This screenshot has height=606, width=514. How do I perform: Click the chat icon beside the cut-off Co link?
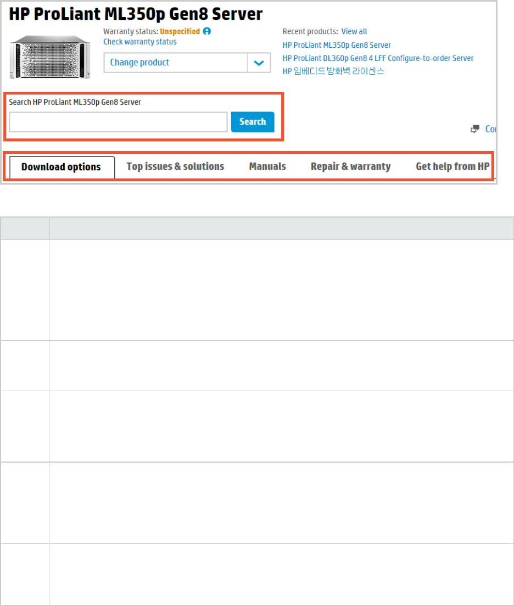click(x=474, y=129)
